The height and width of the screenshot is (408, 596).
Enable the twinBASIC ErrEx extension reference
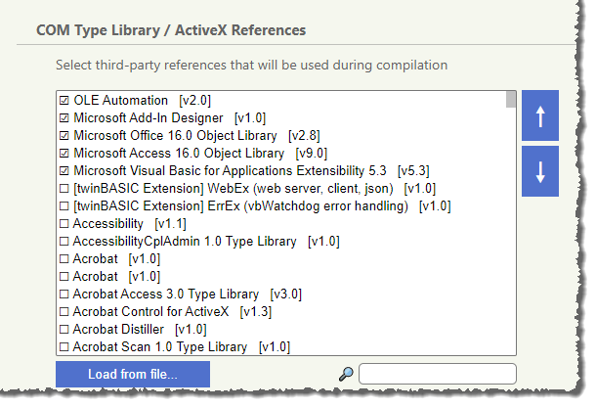[64, 205]
